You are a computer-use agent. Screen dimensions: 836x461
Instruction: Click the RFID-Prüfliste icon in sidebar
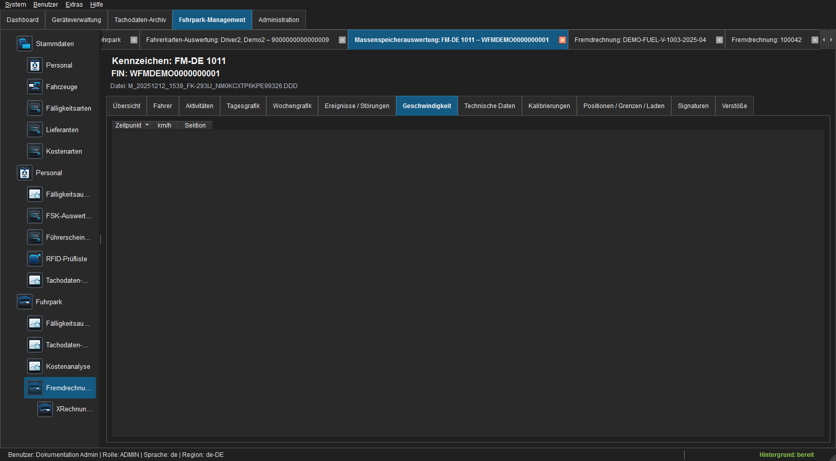coord(34,259)
